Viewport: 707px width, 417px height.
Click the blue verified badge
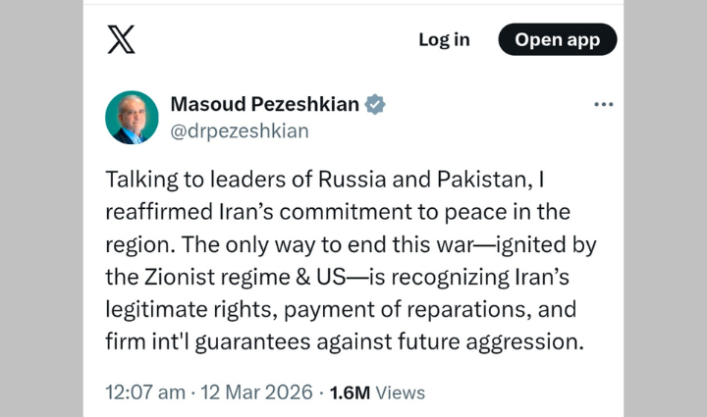click(x=375, y=105)
